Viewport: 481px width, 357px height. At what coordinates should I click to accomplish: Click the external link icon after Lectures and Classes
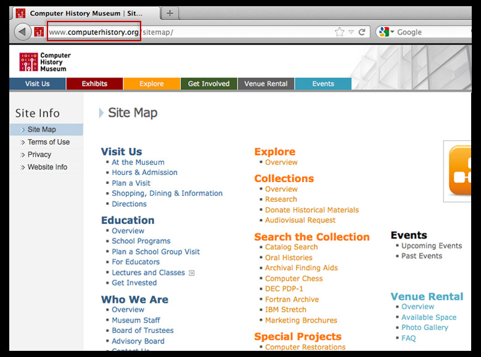pyautogui.click(x=192, y=273)
